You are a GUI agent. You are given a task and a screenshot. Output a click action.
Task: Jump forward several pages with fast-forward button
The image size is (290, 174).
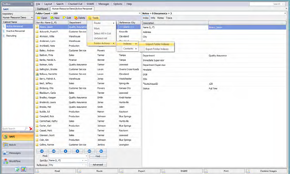click(x=89, y=151)
